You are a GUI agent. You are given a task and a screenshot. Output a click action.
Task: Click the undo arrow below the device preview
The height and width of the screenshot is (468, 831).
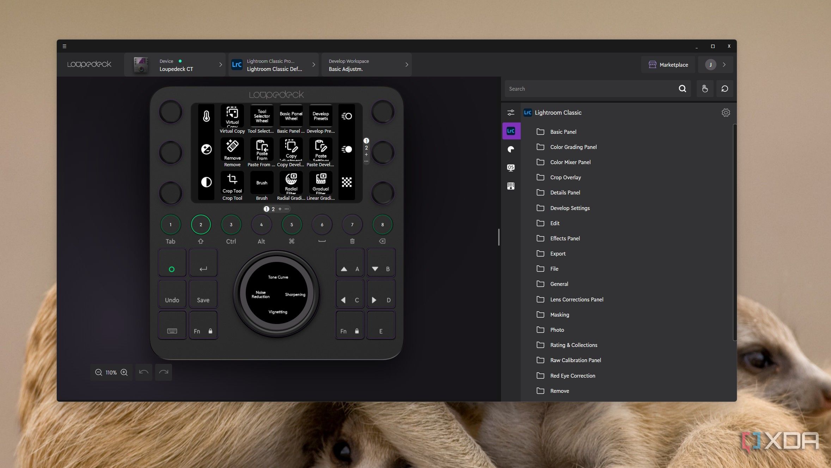(143, 372)
